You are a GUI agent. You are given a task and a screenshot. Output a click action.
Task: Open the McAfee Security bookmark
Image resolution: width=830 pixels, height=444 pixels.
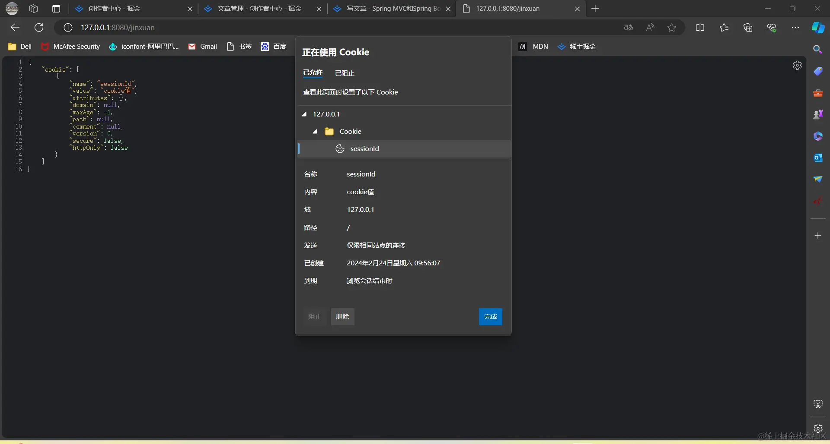coord(70,47)
